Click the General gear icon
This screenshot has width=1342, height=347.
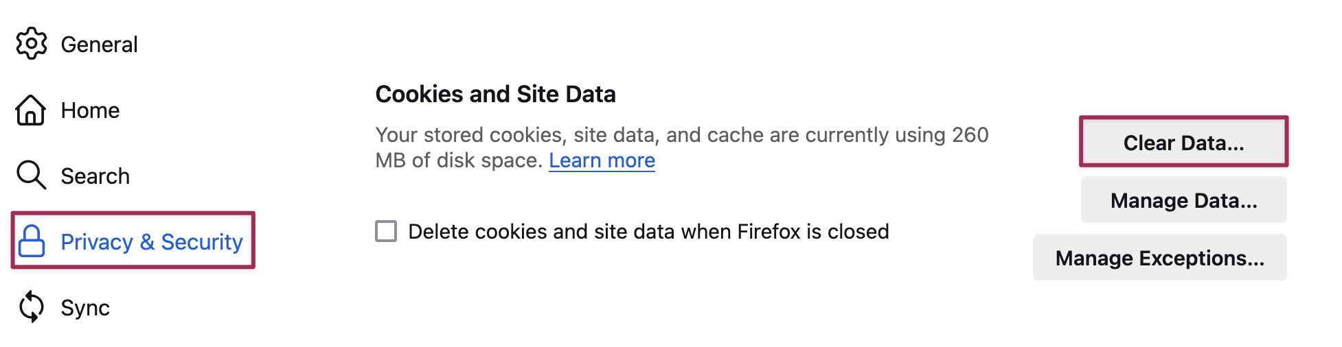click(x=32, y=44)
